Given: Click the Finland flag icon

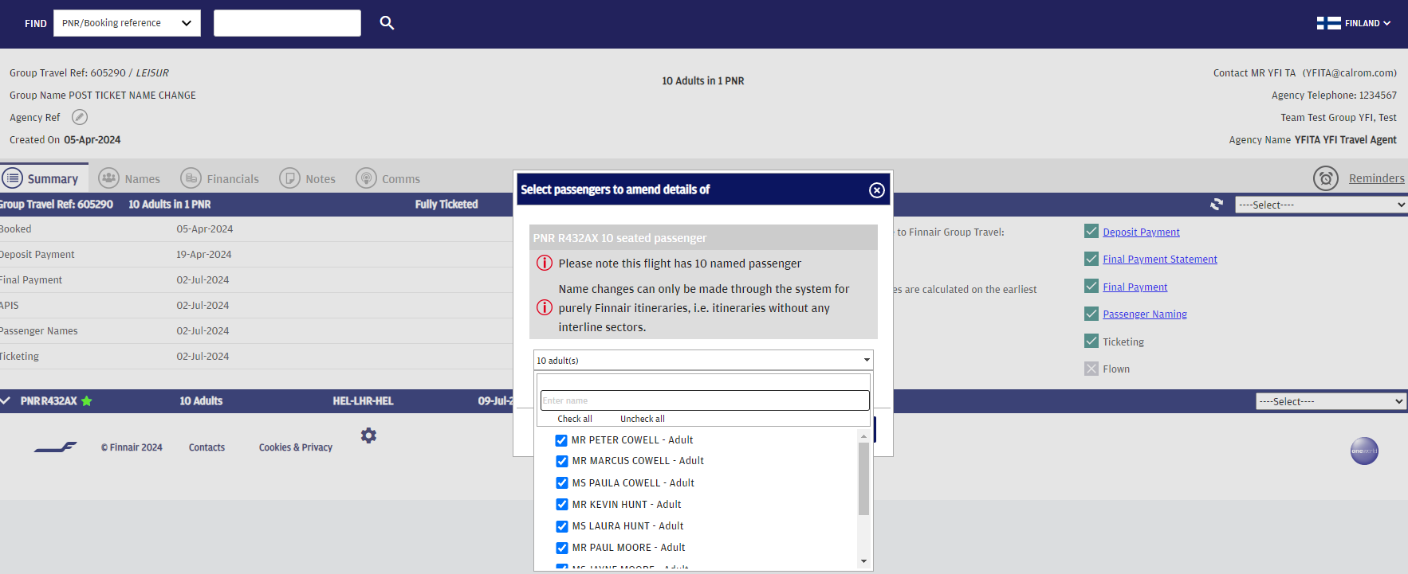Looking at the screenshot, I should [1328, 23].
